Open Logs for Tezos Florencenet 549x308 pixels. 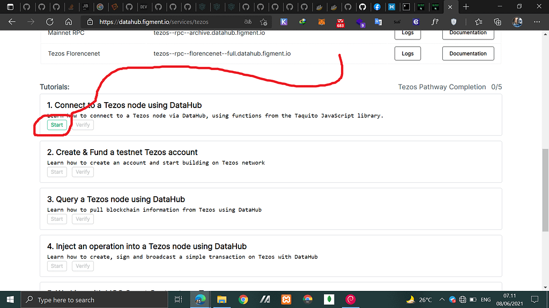407,53
